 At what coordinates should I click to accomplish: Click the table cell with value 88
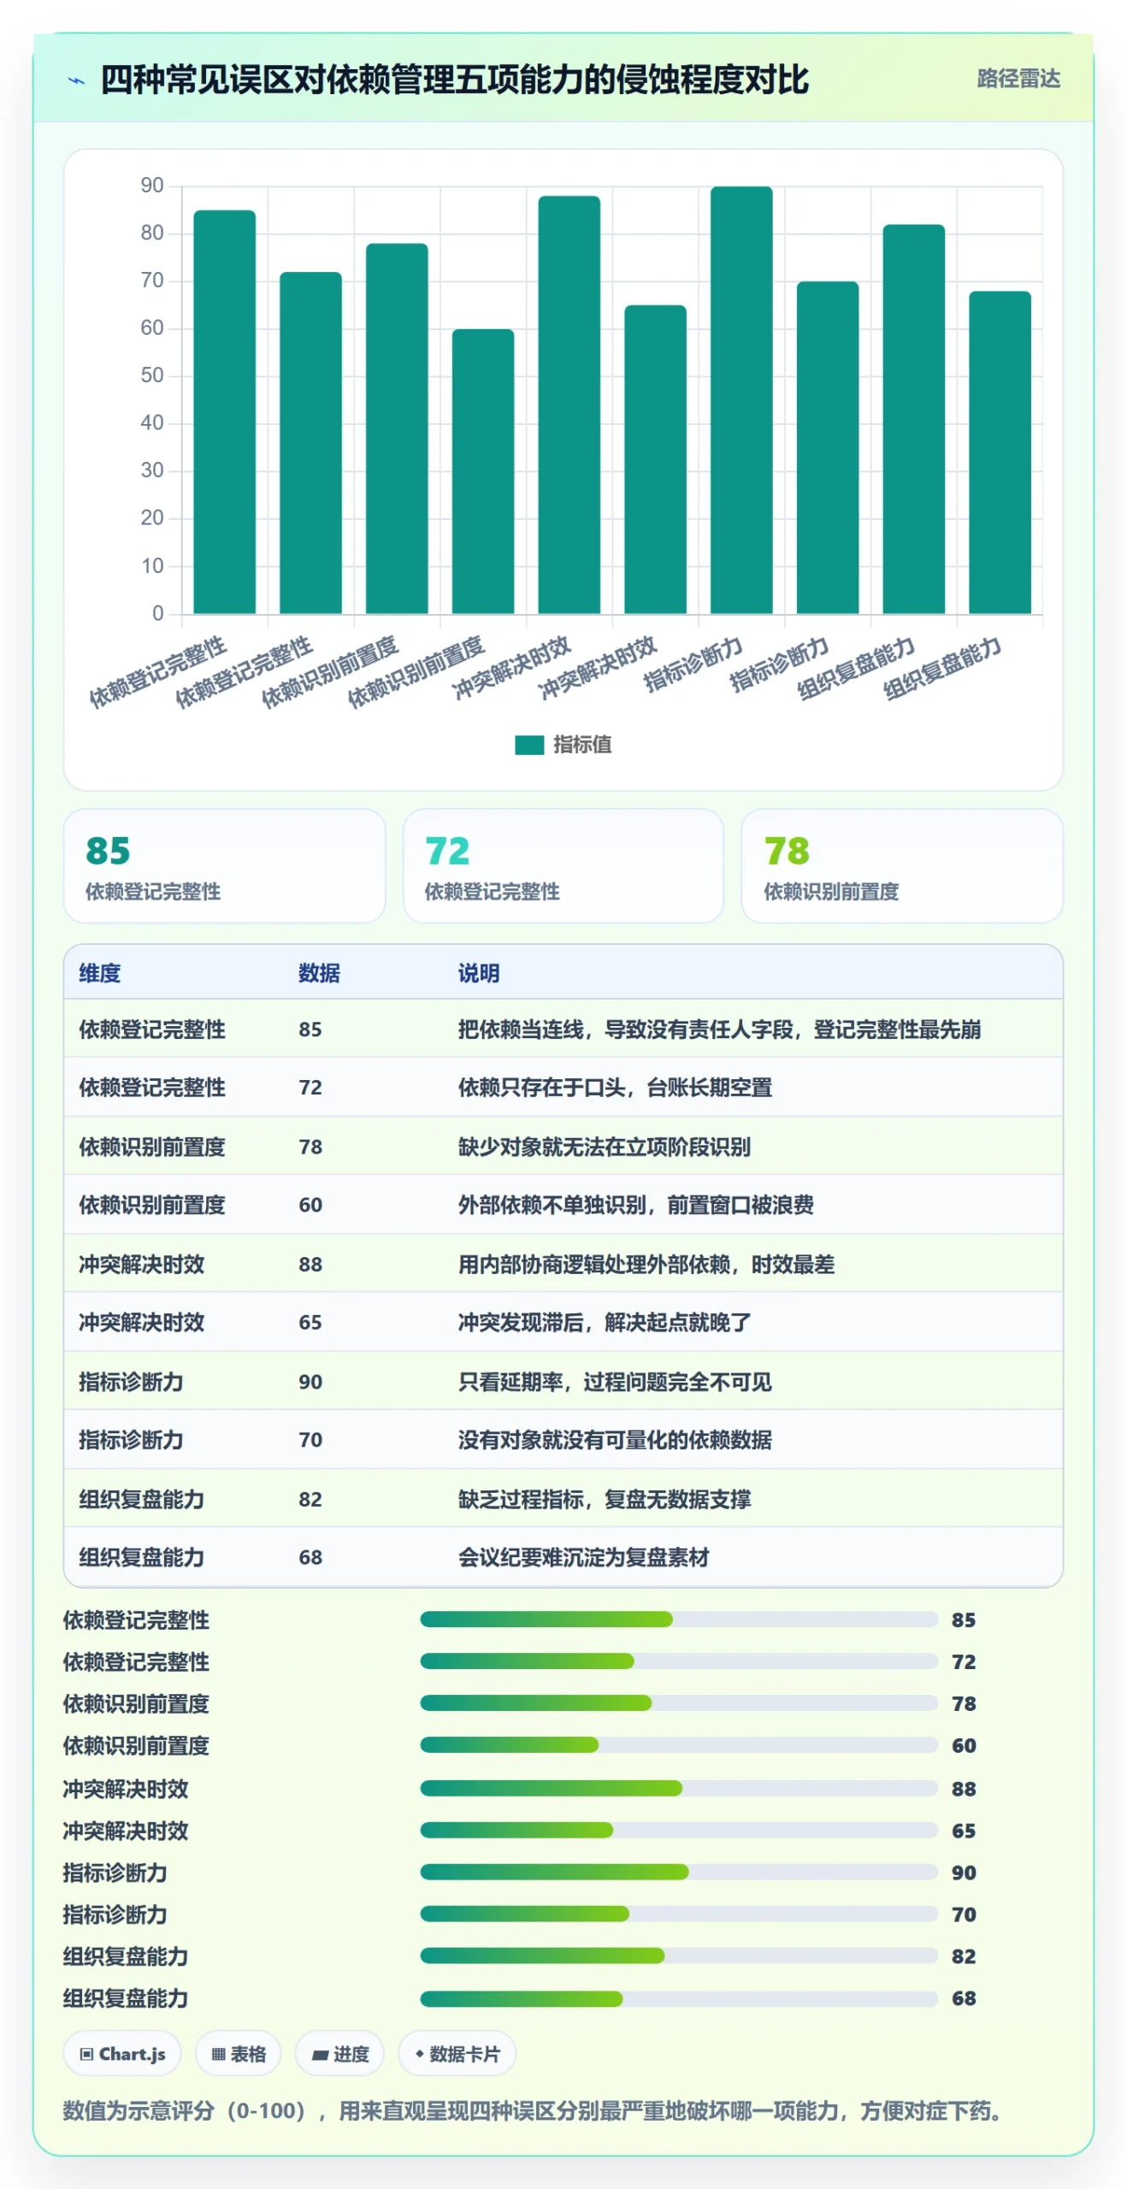pyautogui.click(x=310, y=1264)
